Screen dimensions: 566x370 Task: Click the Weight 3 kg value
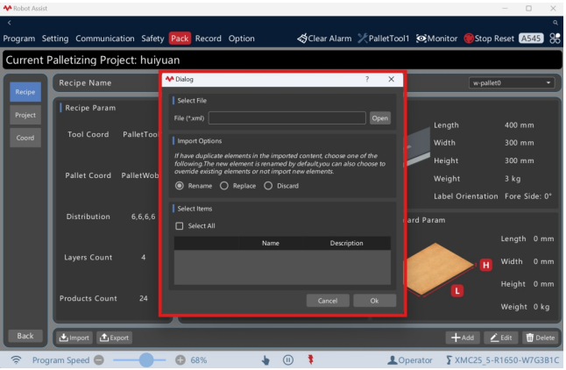coord(513,179)
